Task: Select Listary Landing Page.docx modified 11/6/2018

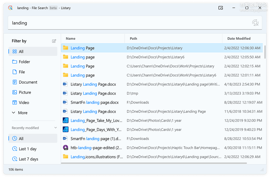Action: (162, 112)
